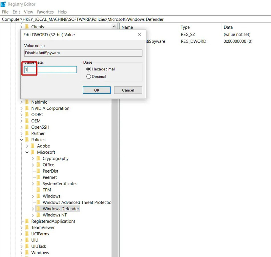271x257 pixels.
Task: Select the Windows Advanced Threat Protection key
Action: tap(77, 202)
